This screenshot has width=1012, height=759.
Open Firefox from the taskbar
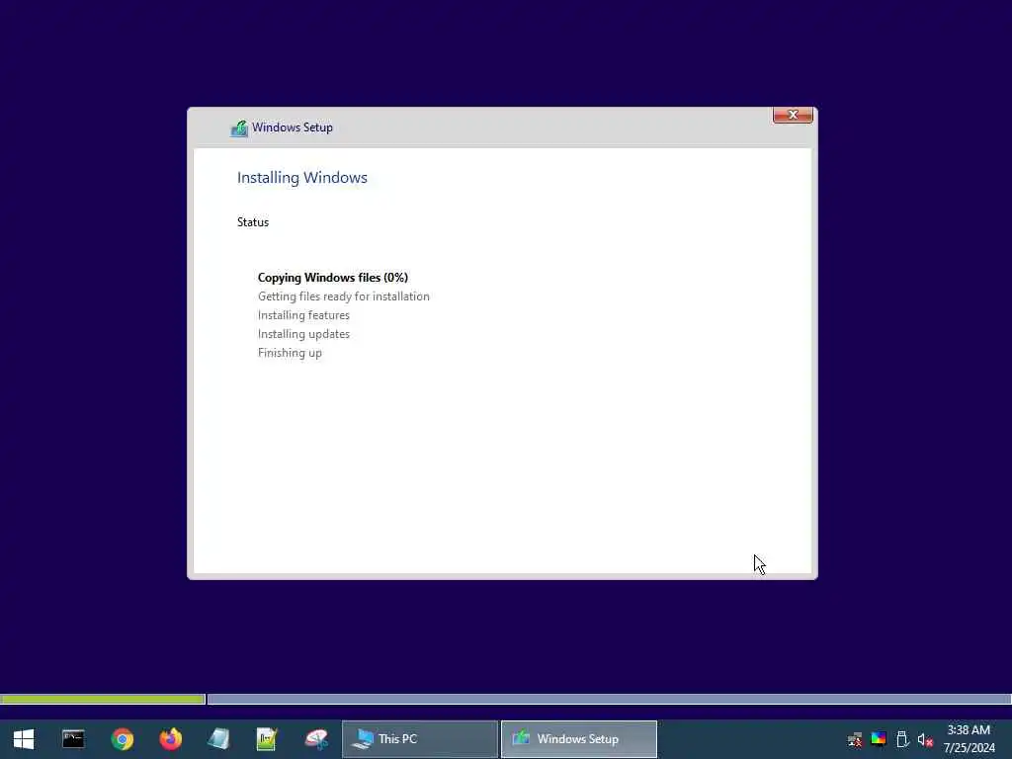tap(170, 739)
